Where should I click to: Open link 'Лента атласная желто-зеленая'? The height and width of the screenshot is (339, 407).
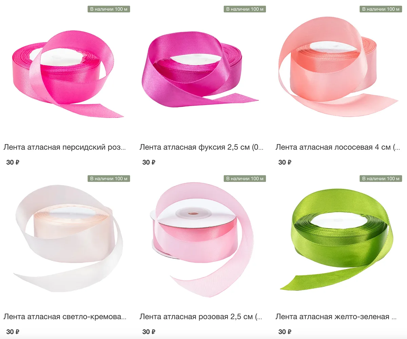(x=336, y=317)
